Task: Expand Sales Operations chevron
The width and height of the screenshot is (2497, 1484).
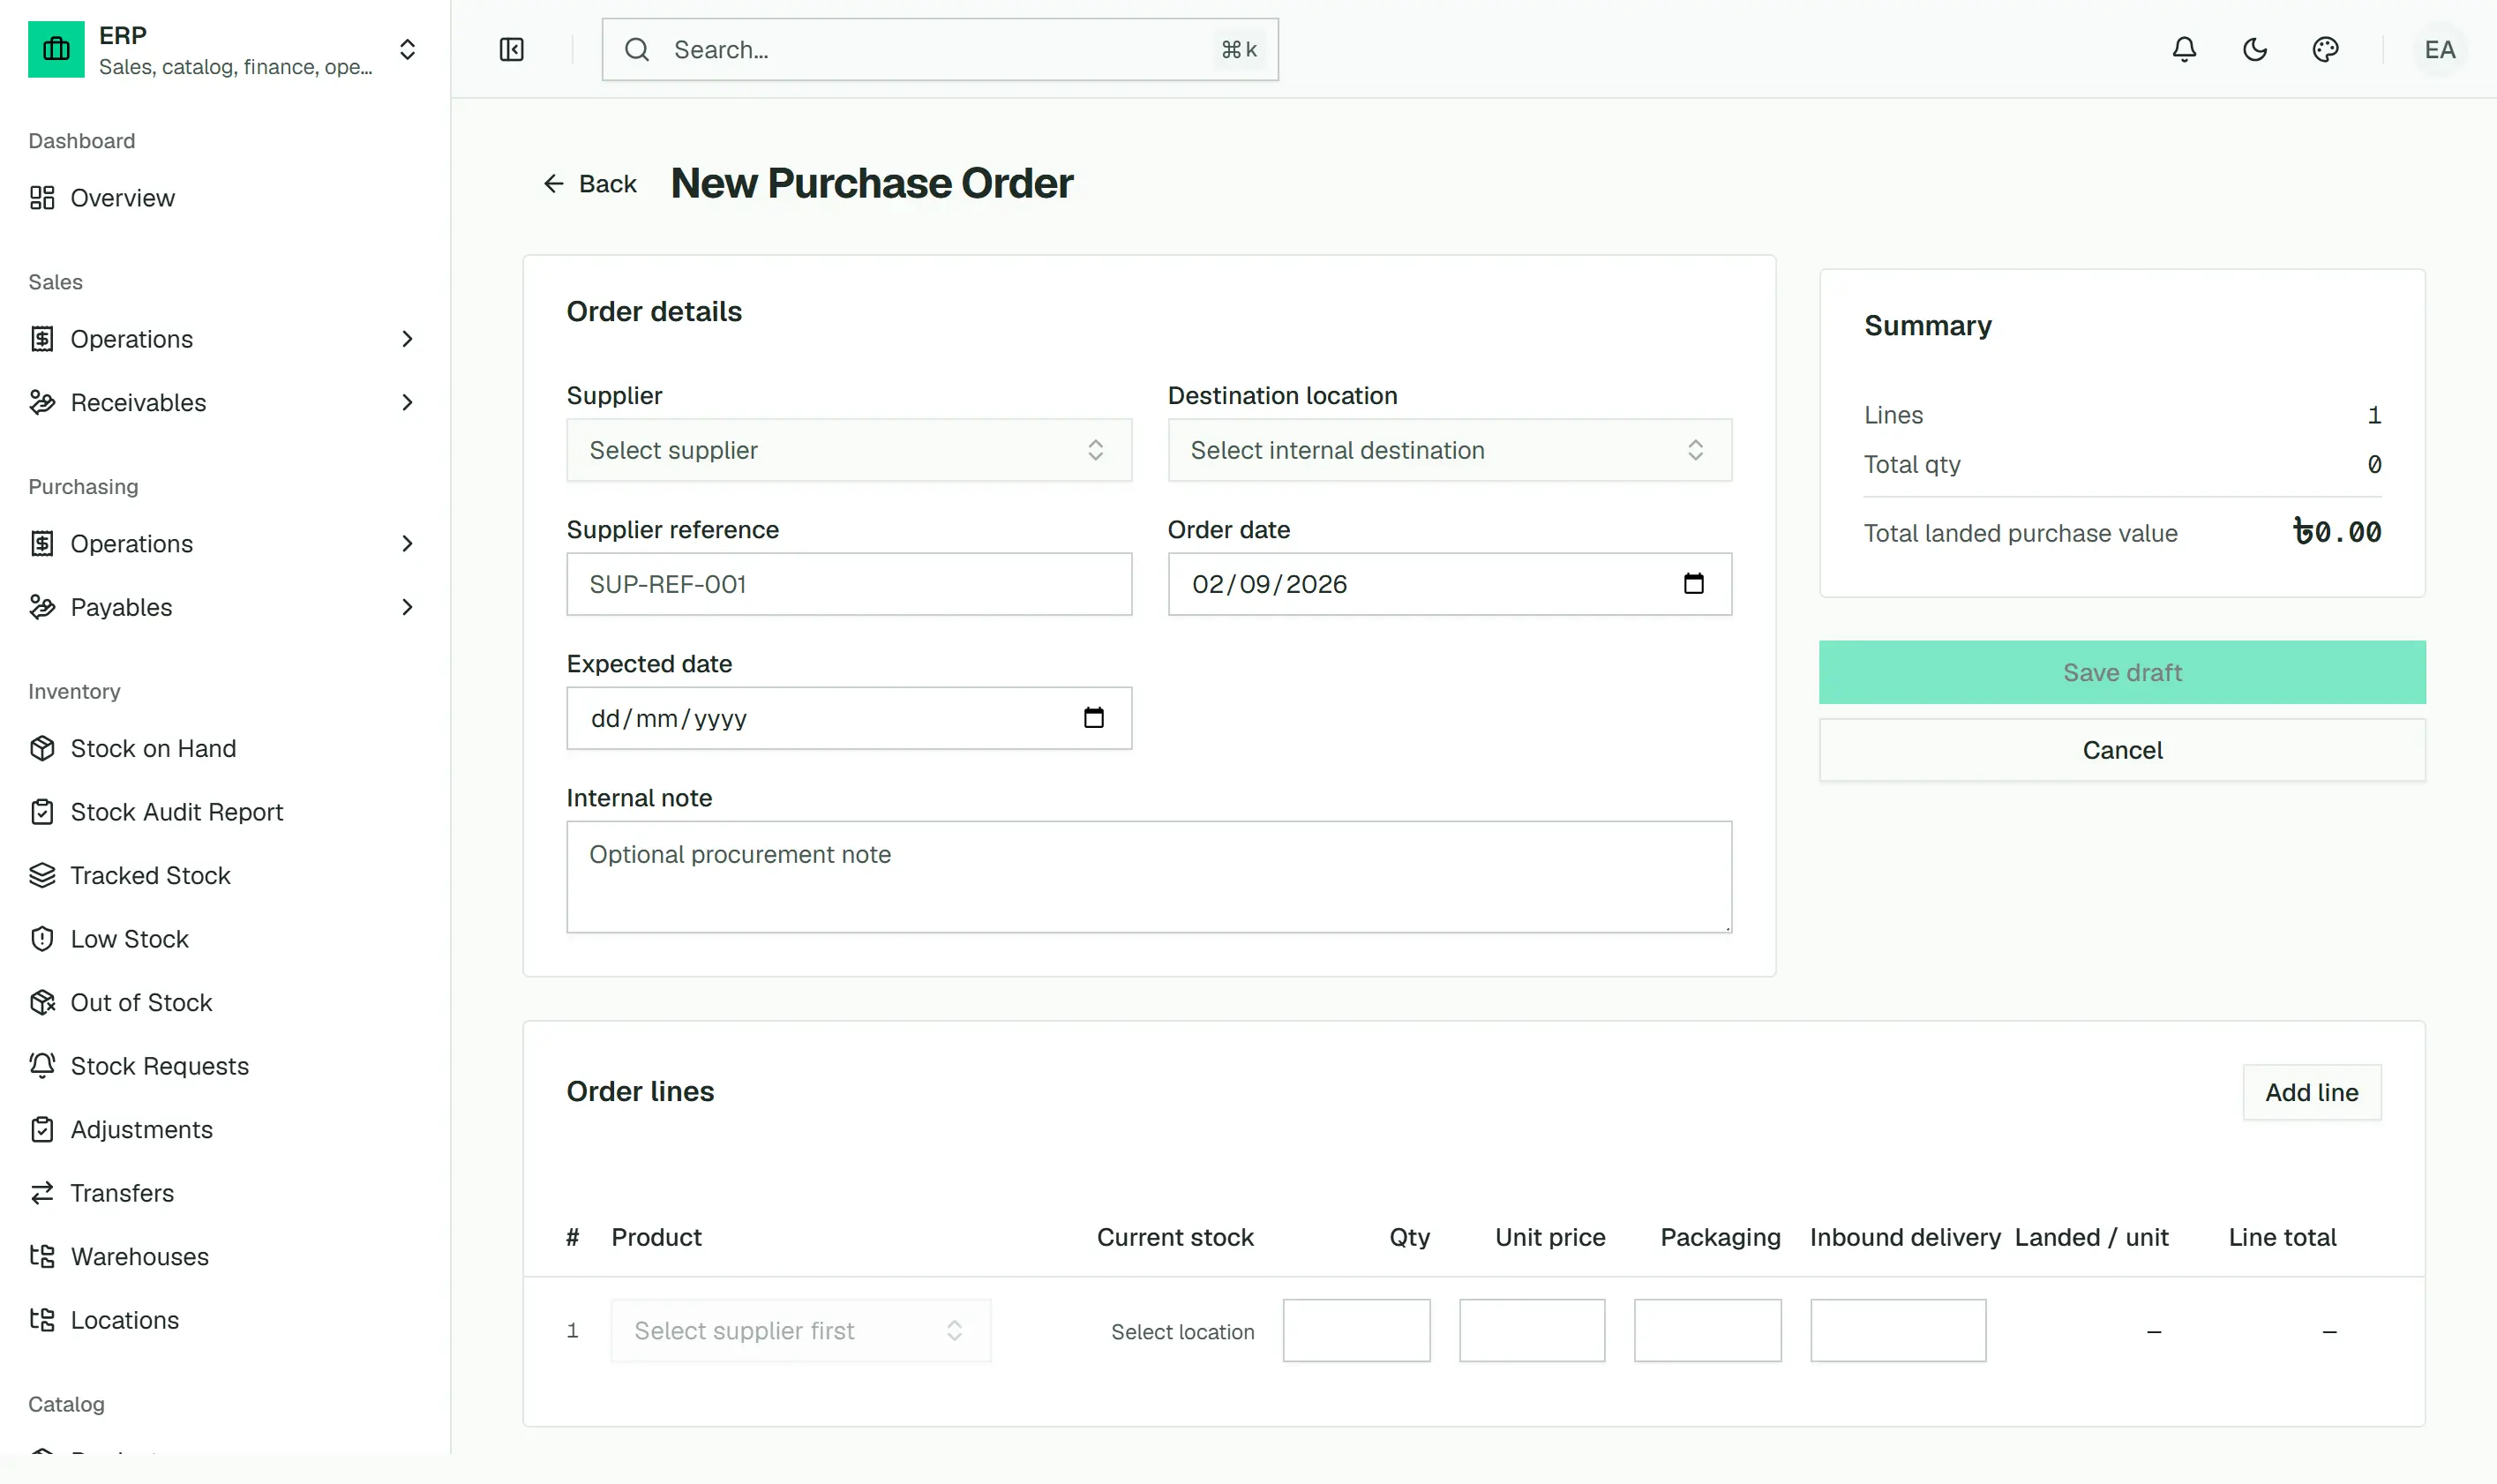Action: tap(407, 339)
